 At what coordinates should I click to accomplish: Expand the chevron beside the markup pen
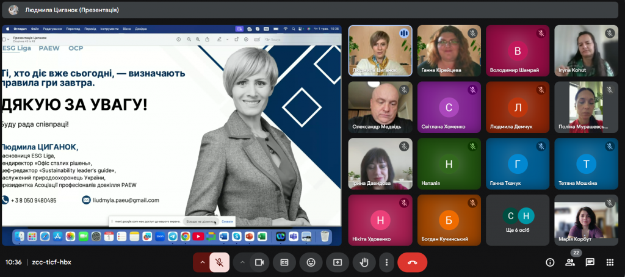click(227, 40)
